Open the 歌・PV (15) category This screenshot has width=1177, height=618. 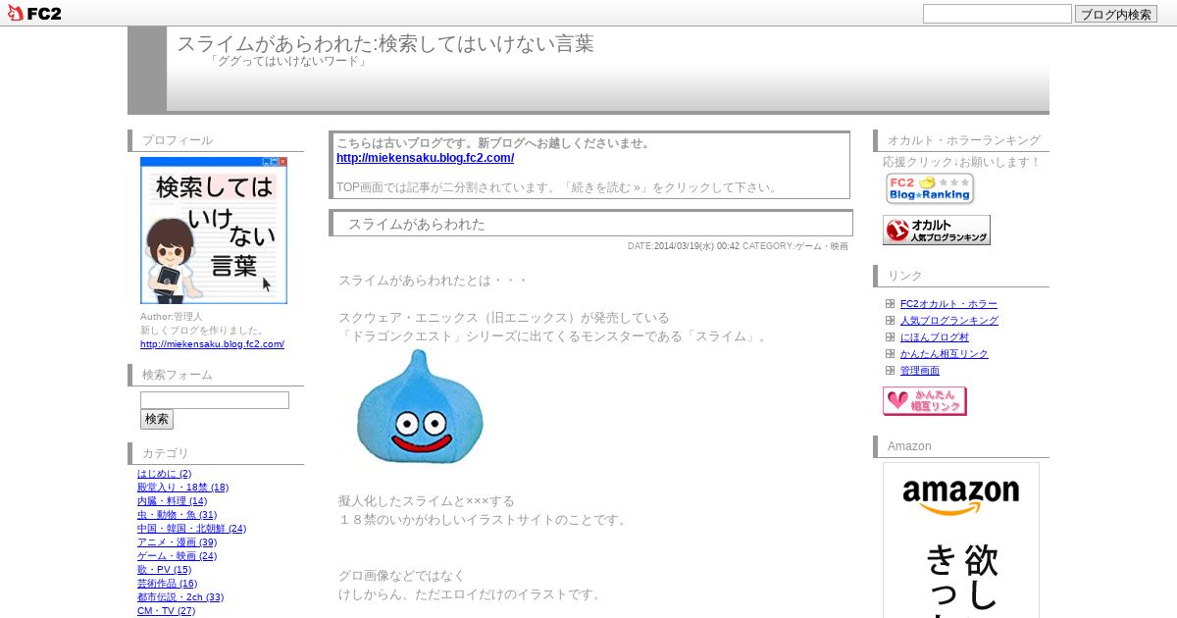[165, 570]
